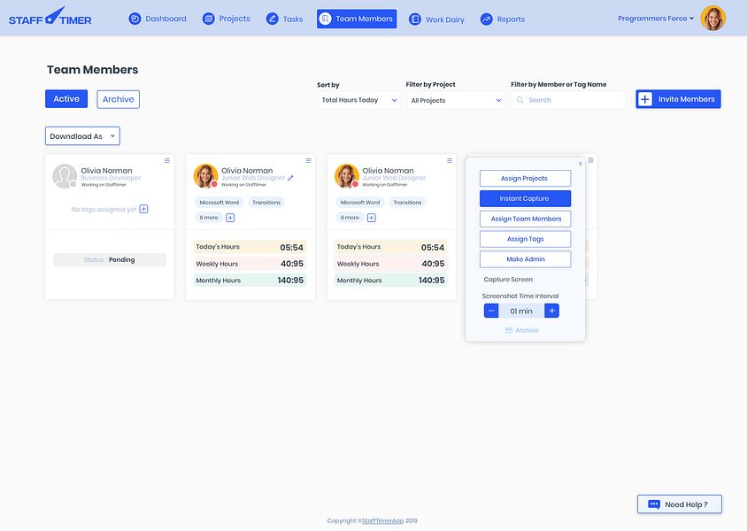The image size is (747, 531).
Task: Open the Tasks section
Action: tap(284, 19)
